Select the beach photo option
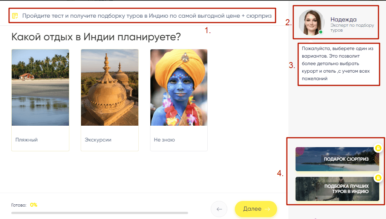386x219 pixels. tap(40, 87)
